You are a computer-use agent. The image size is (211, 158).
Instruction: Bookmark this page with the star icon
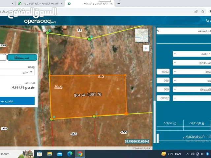click(203, 12)
